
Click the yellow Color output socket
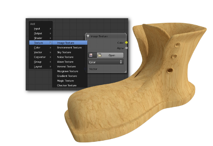[x=126, y=43]
